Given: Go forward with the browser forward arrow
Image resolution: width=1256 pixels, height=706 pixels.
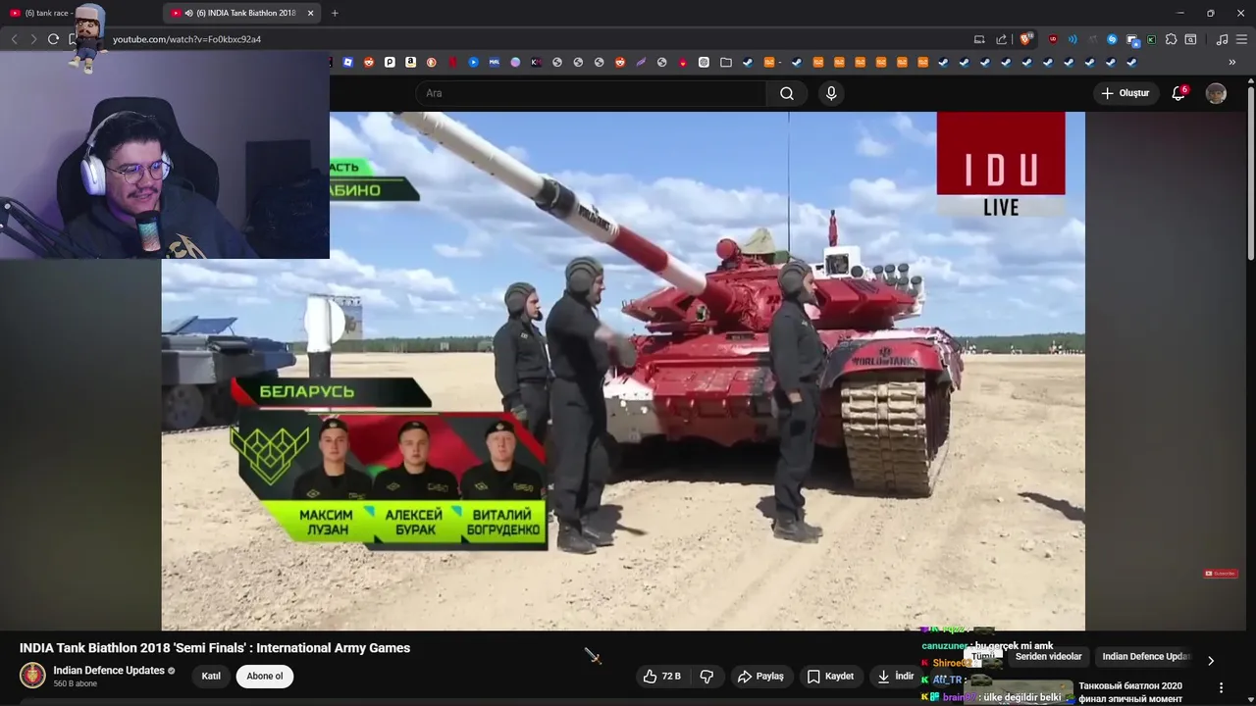Looking at the screenshot, I should point(33,39).
